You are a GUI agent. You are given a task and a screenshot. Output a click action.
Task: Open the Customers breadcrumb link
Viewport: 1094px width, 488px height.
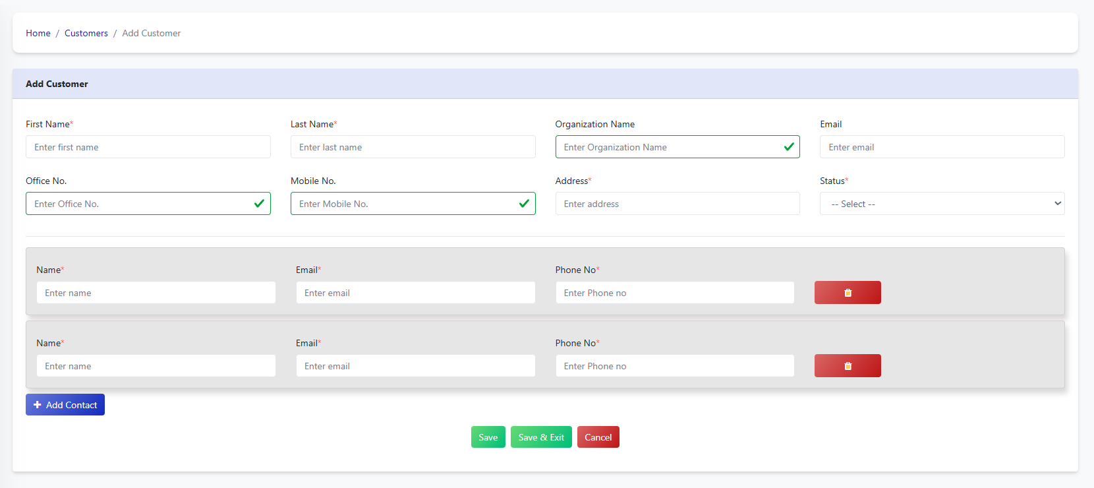tap(86, 33)
